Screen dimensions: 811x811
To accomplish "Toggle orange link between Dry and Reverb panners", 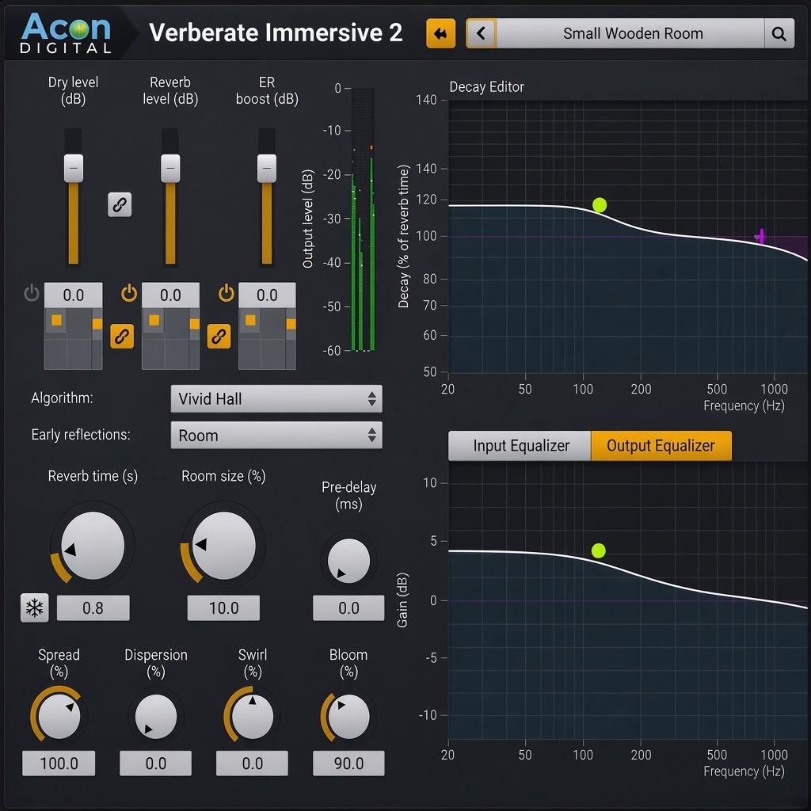I will tap(122, 336).
